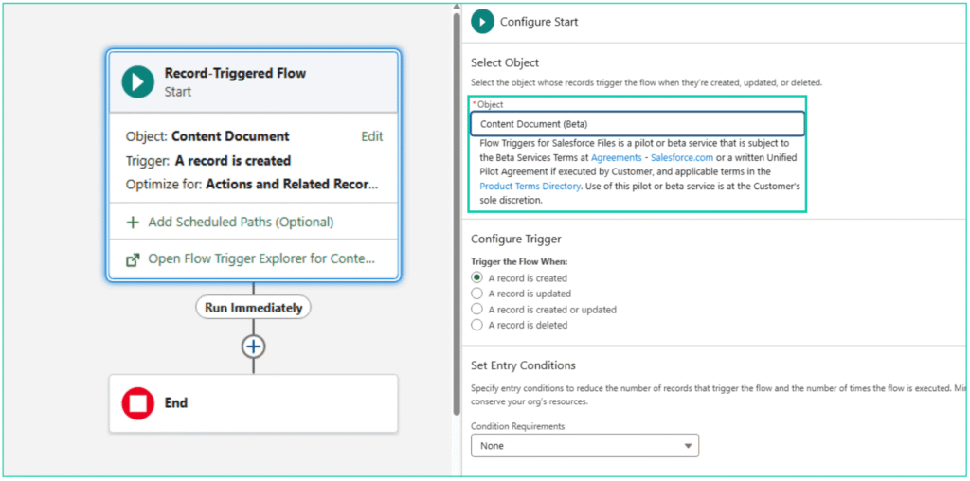Screen dimensions: 970x481
Task: Click the Flow Trigger Explorer external-link icon
Action: [x=133, y=258]
